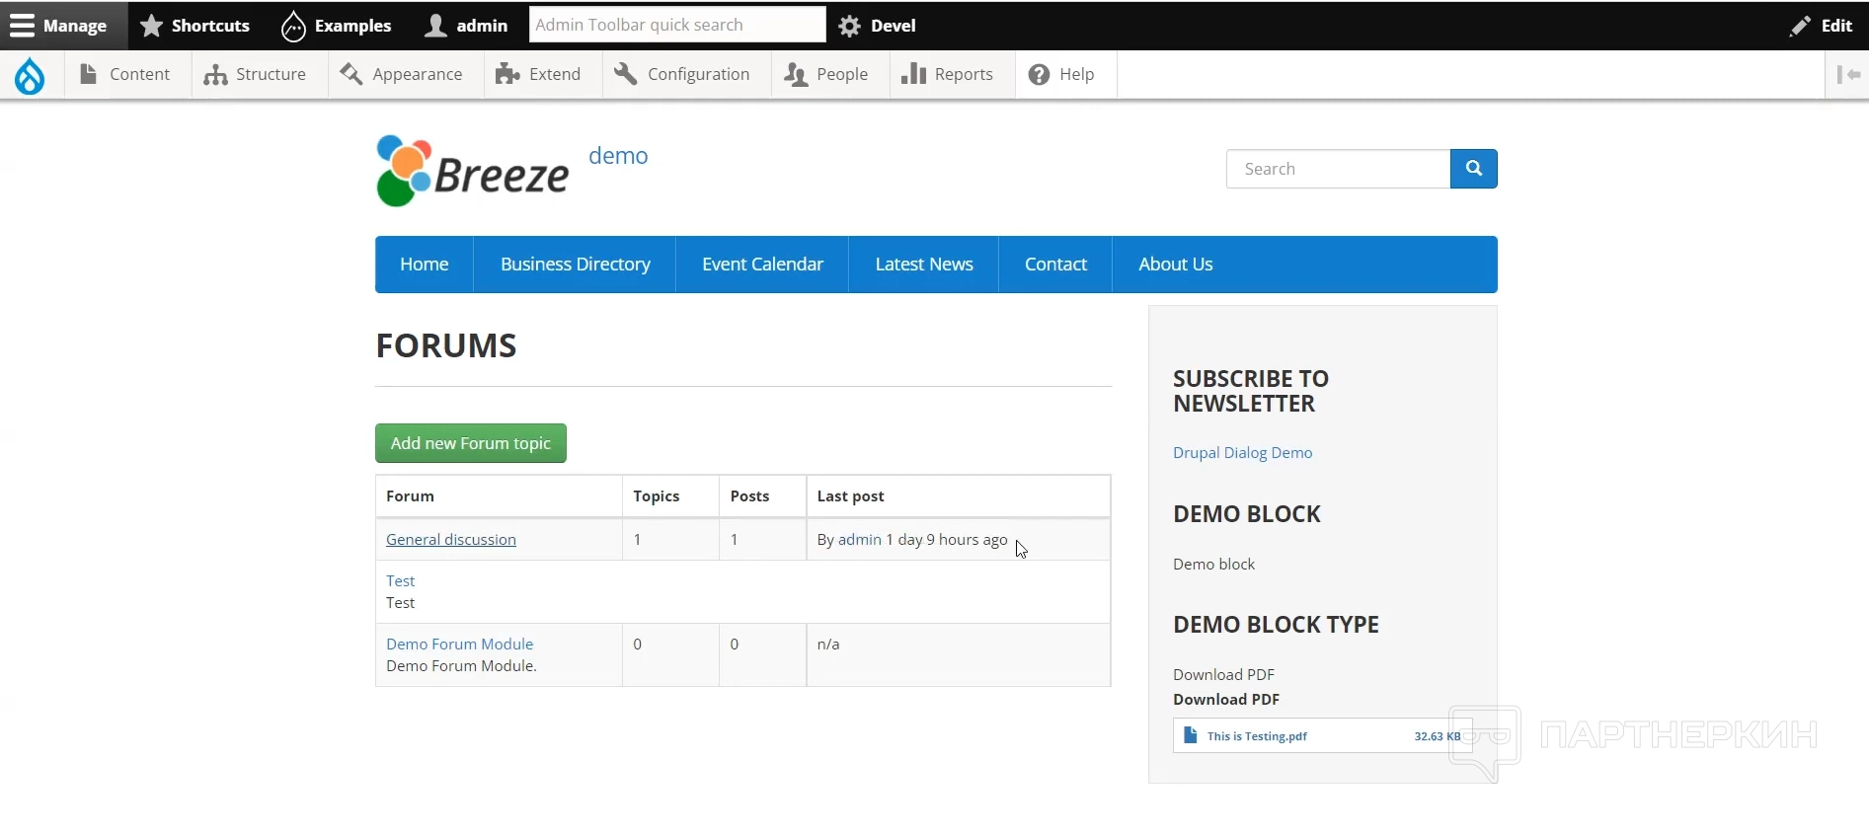1869x836 pixels.
Task: Select the Business Directory nav tab
Action: (575, 265)
